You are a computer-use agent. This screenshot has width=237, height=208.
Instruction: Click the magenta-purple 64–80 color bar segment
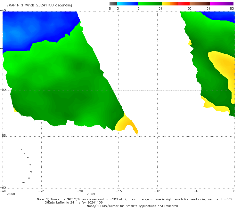click(222, 4)
